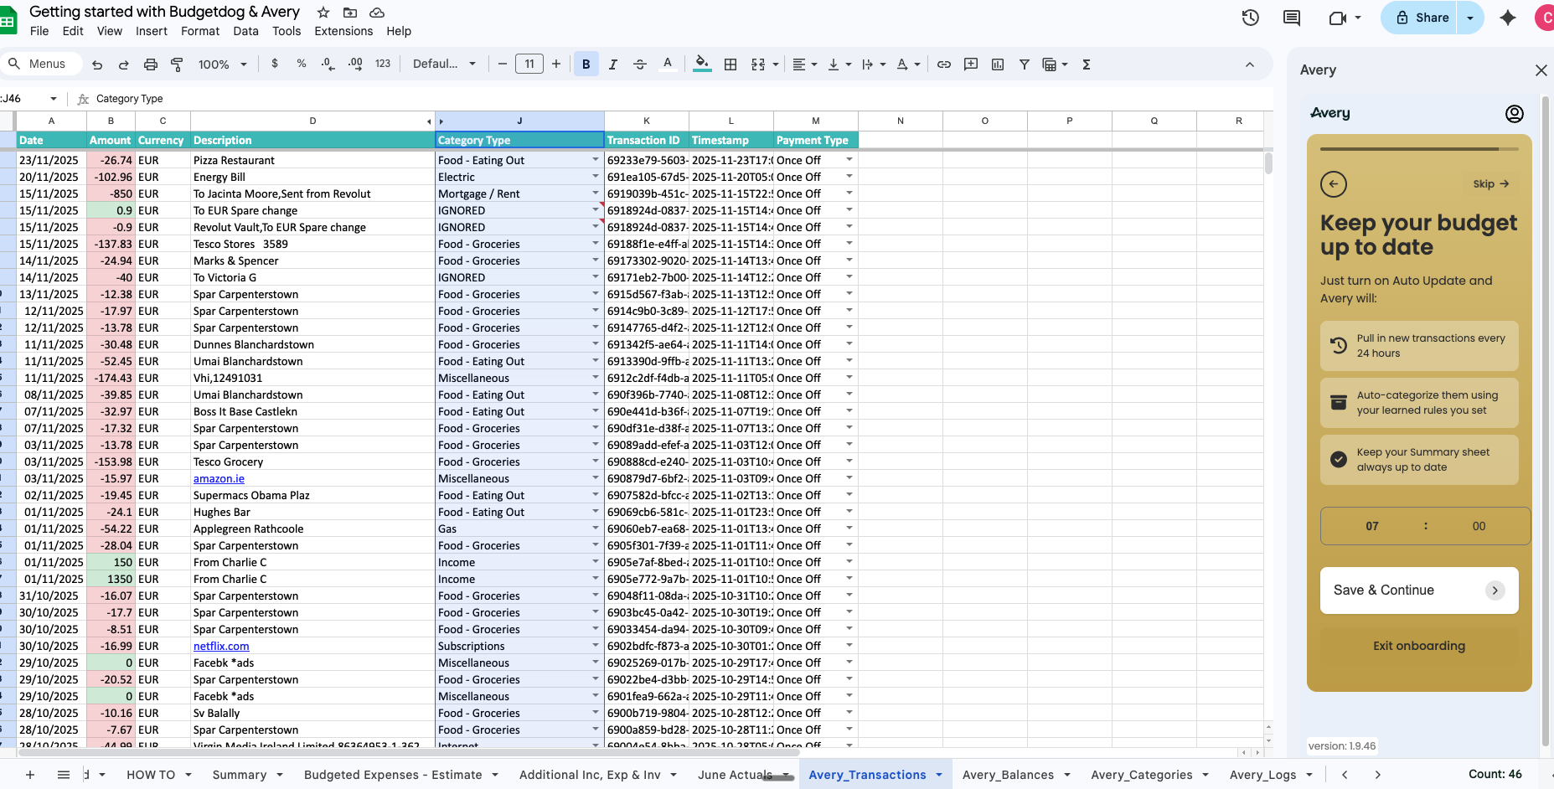Image resolution: width=1554 pixels, height=789 pixels.
Task: Open version history clock icon
Action: (1250, 18)
